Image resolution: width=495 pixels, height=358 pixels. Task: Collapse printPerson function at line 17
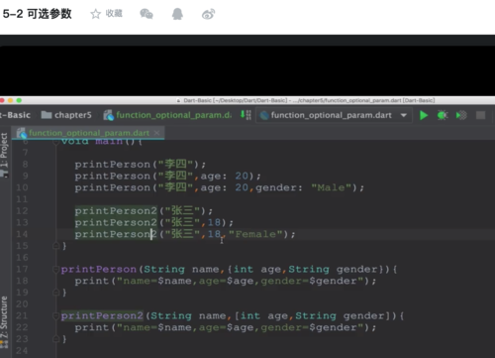(x=56, y=270)
